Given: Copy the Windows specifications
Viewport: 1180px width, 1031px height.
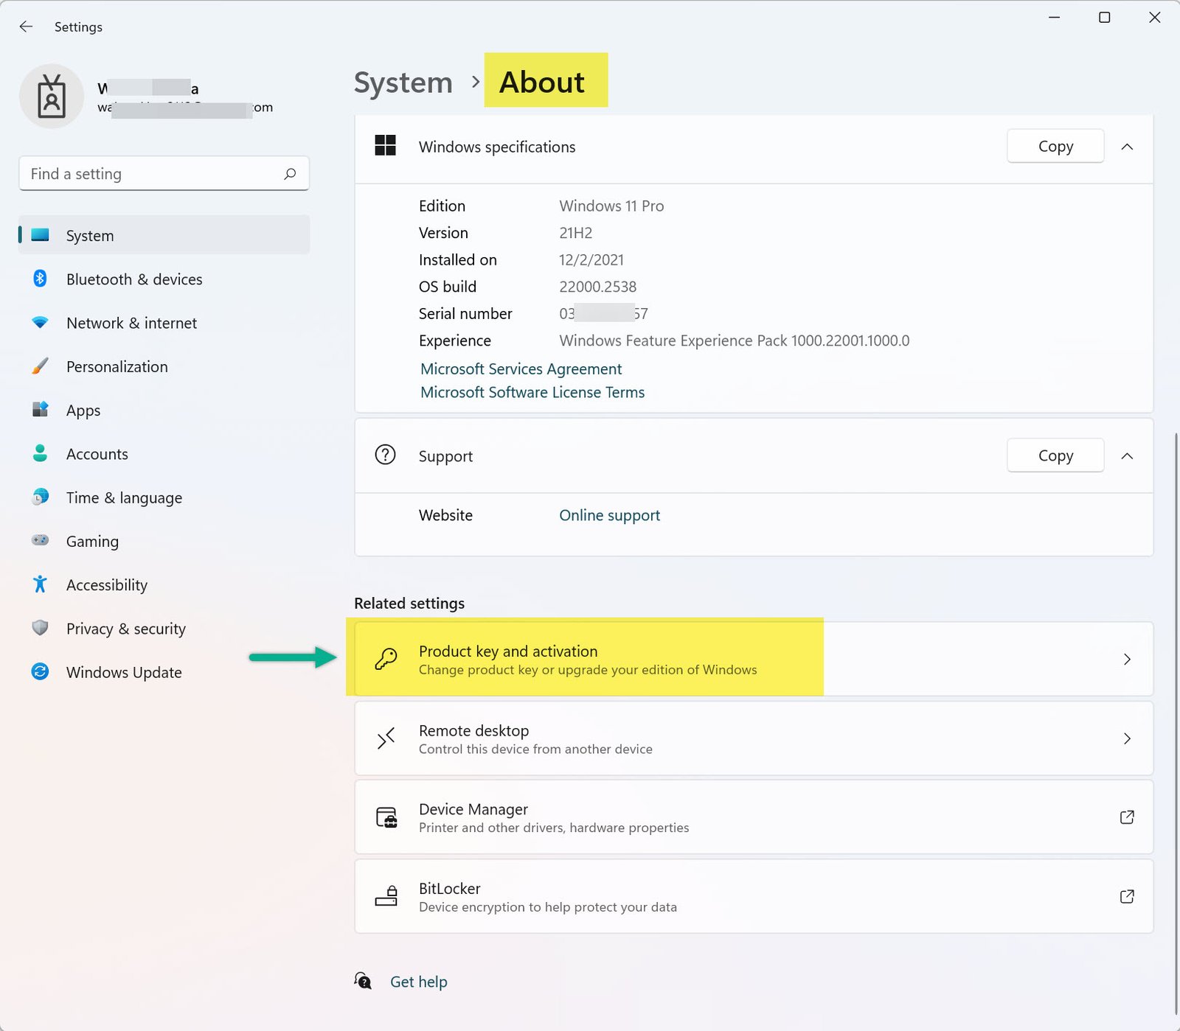Looking at the screenshot, I should (x=1055, y=146).
